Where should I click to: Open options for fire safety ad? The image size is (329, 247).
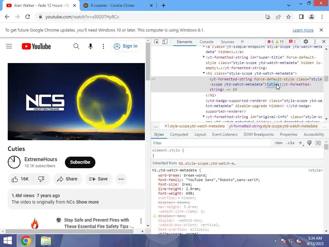(x=141, y=221)
